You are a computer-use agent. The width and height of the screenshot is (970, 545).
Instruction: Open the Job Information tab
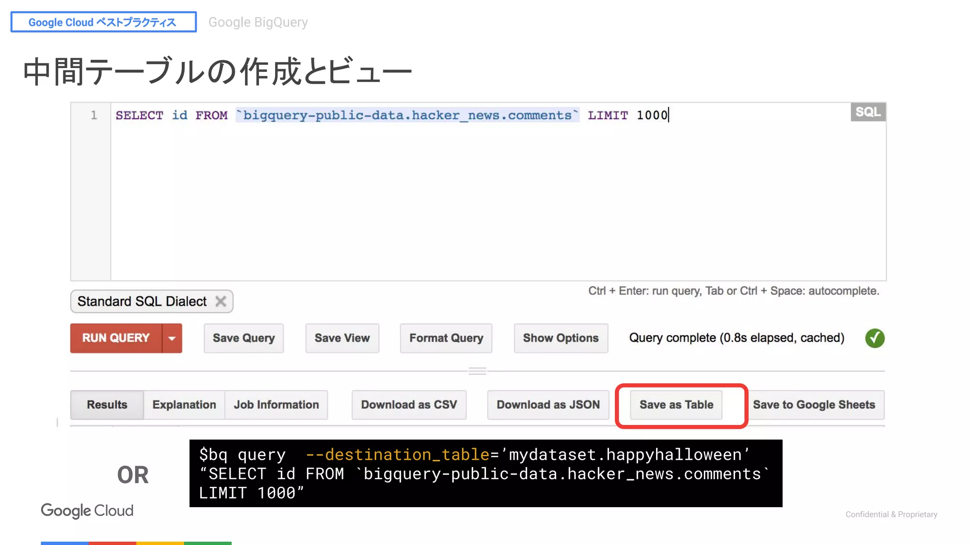[276, 405]
